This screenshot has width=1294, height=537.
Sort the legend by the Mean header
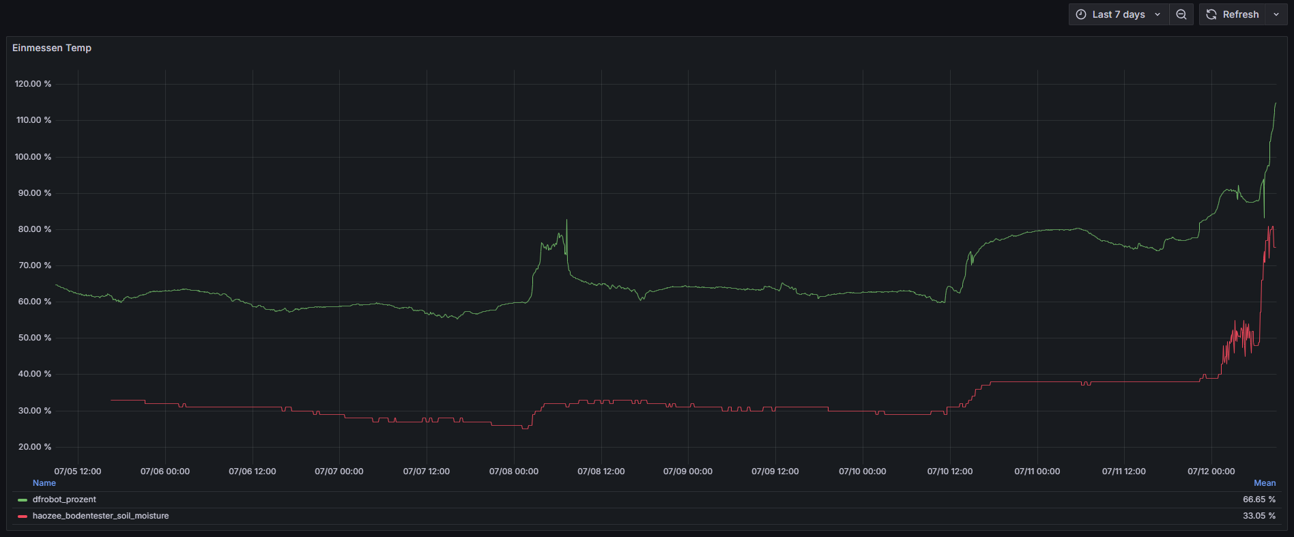pyautogui.click(x=1264, y=483)
